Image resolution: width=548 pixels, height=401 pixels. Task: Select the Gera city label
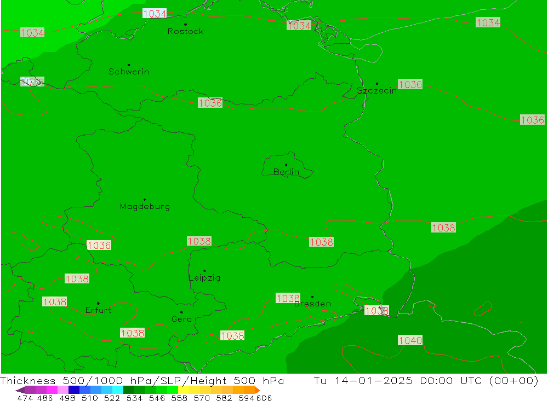pyautogui.click(x=182, y=319)
